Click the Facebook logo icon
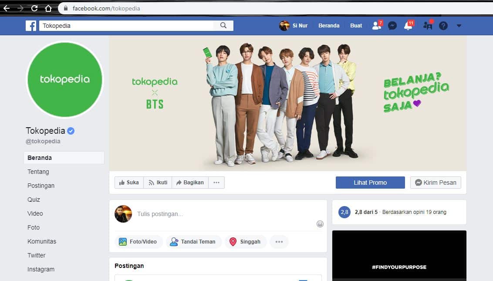Screen dimensions: 493x281 click(x=31, y=26)
